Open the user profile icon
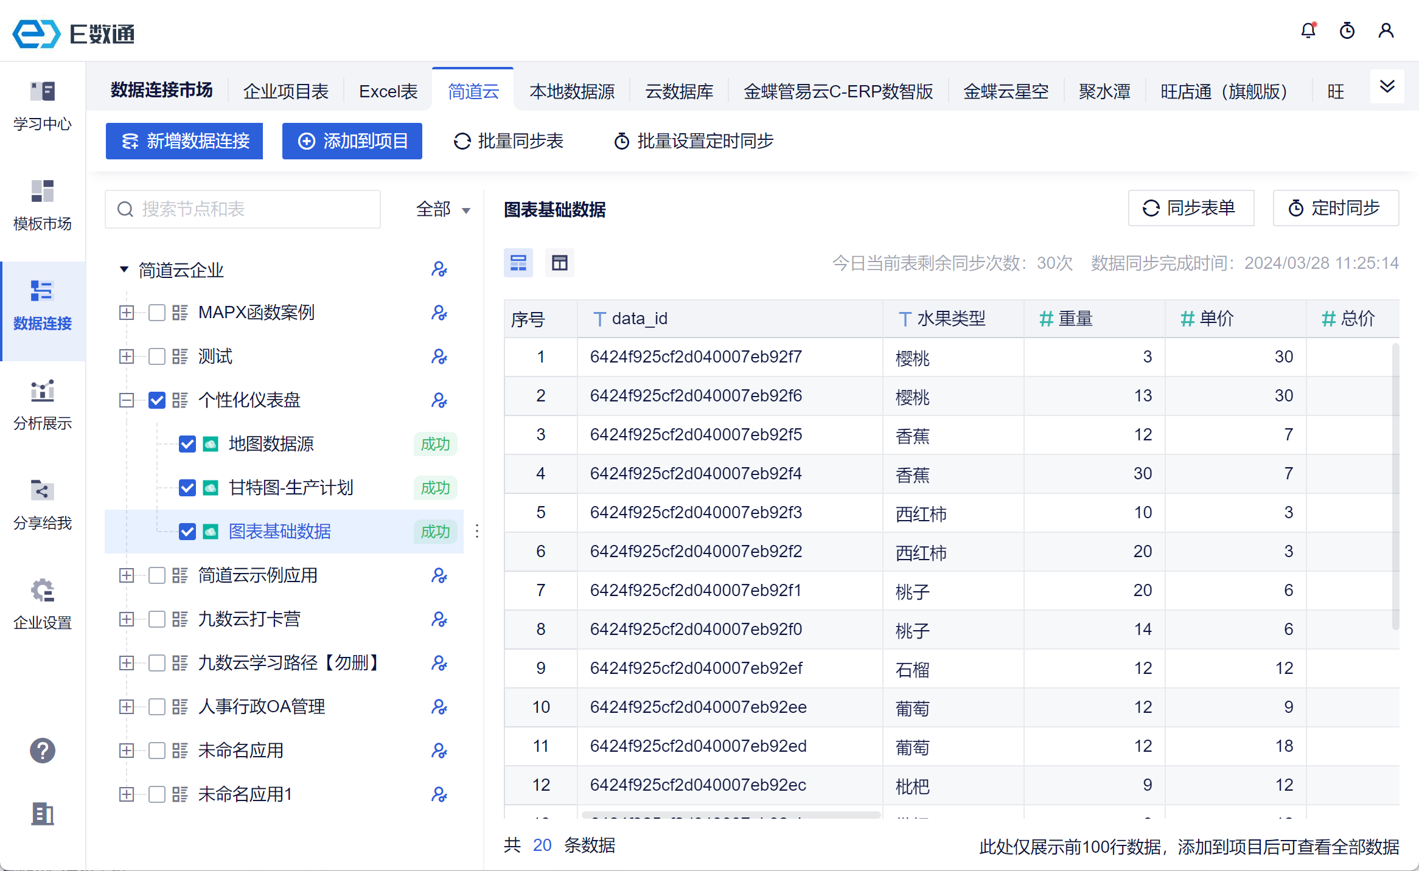The image size is (1419, 871). (x=1386, y=30)
